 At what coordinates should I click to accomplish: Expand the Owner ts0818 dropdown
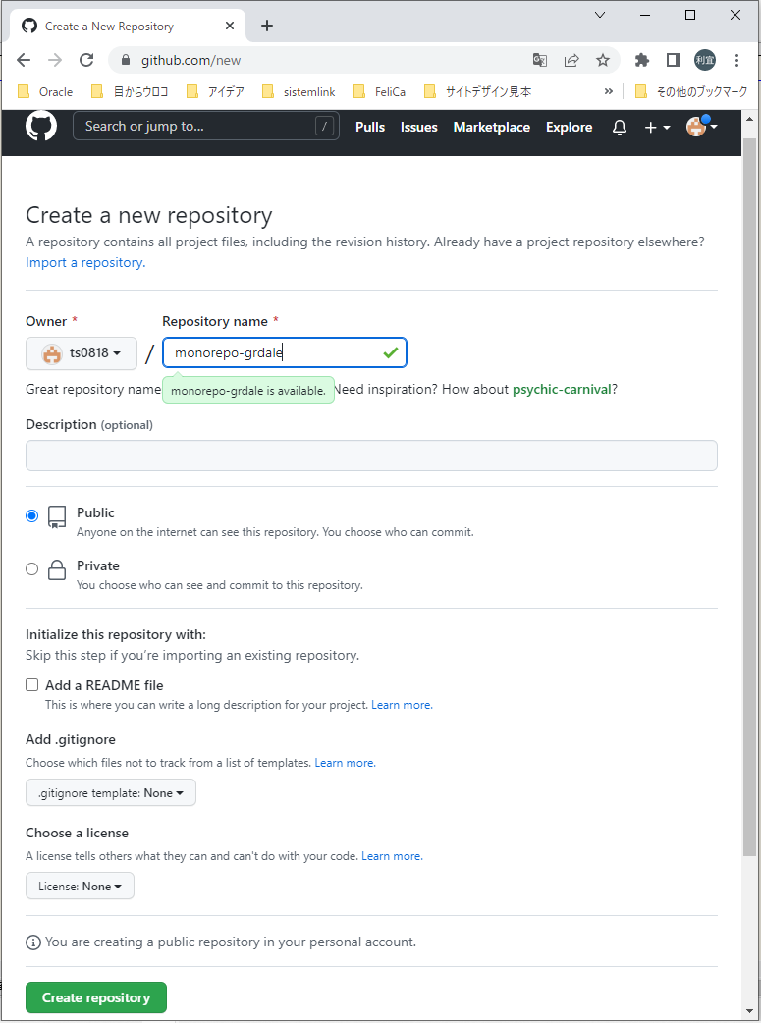click(x=81, y=352)
